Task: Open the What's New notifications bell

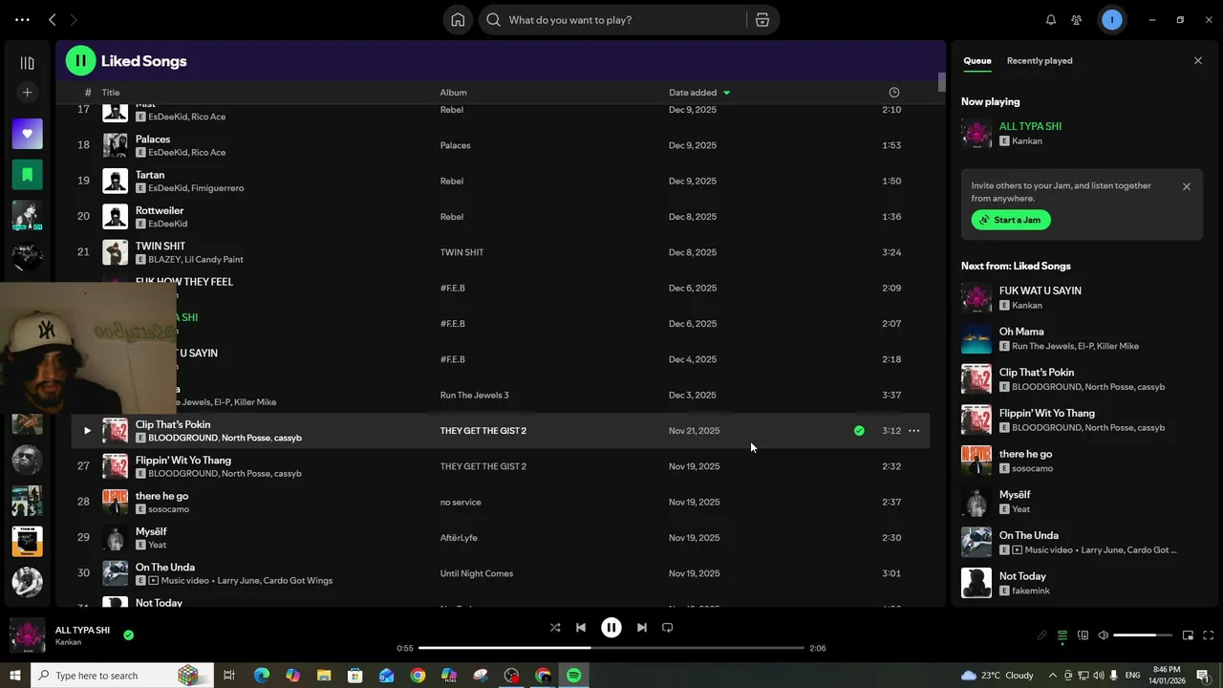Action: pyautogui.click(x=1051, y=20)
